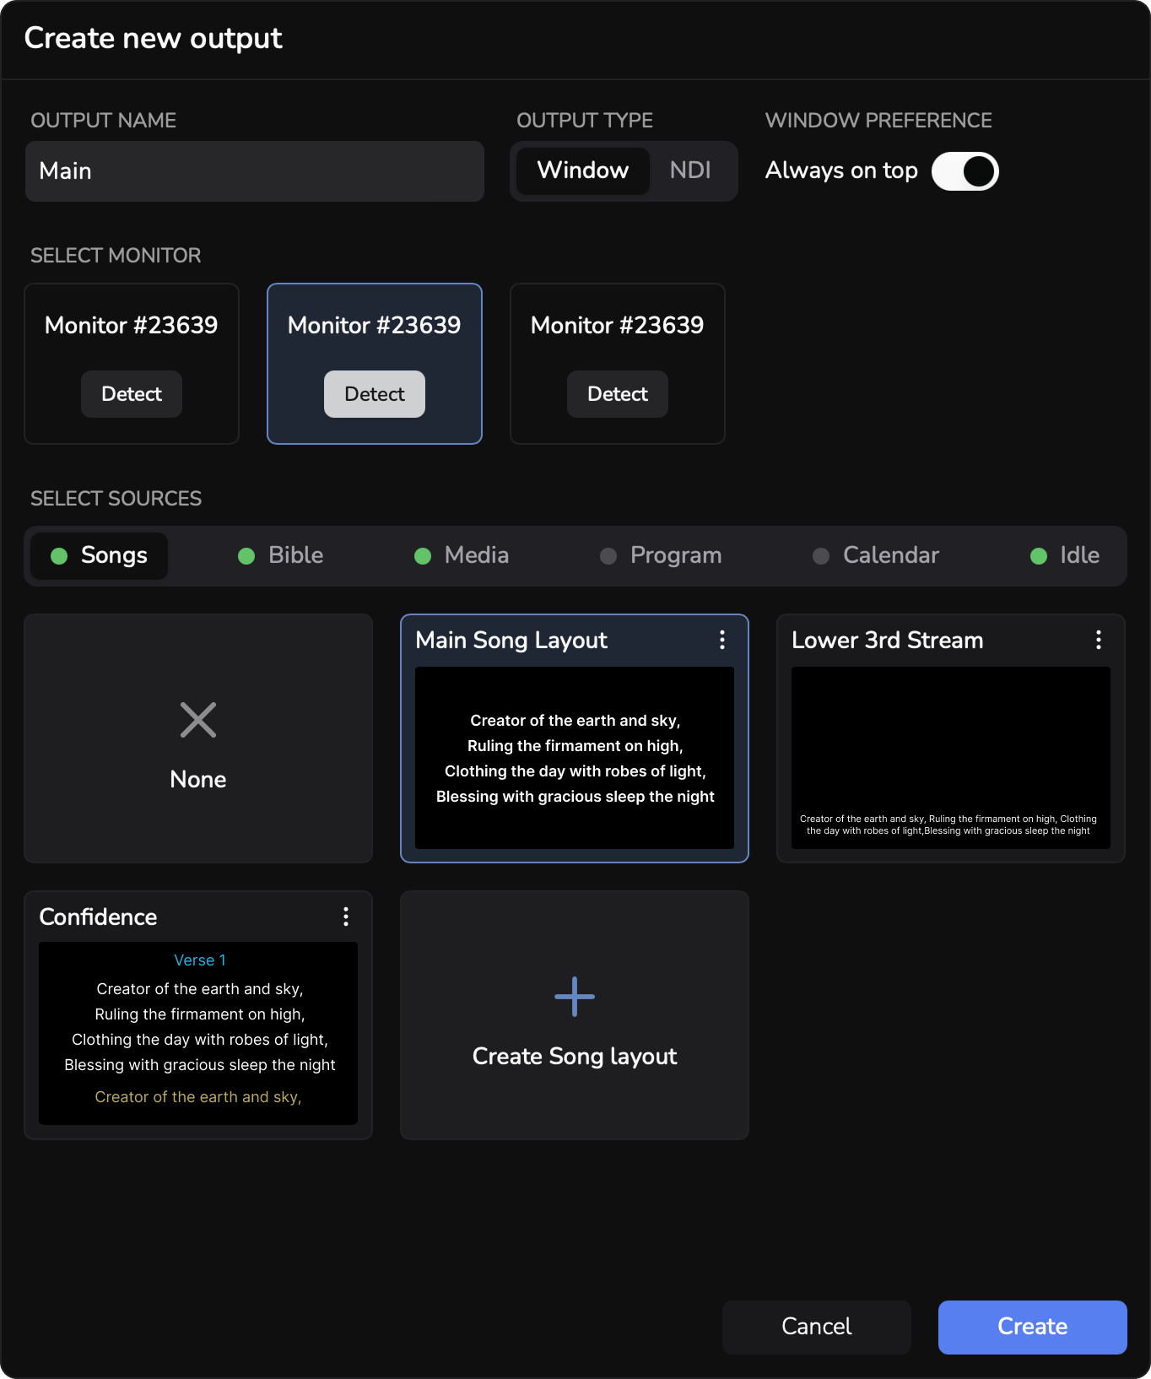The height and width of the screenshot is (1379, 1151).
Task: Switch to the Media sources tab
Action: pyautogui.click(x=462, y=555)
